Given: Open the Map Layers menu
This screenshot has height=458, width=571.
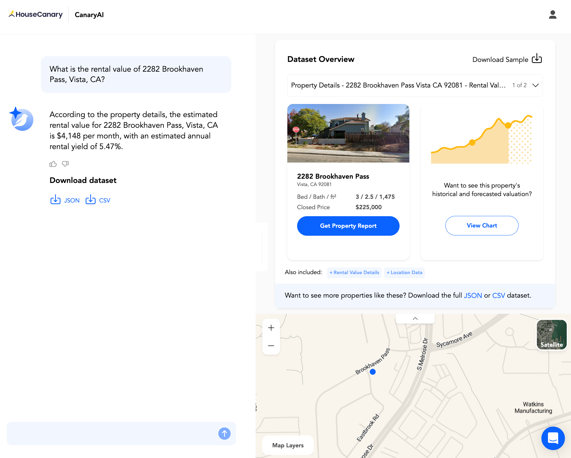Looking at the screenshot, I should point(288,445).
